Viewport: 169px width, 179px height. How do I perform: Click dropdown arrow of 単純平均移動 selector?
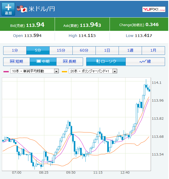pos(56,71)
